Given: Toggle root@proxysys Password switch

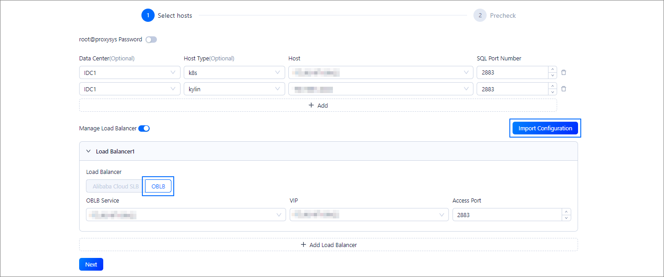Looking at the screenshot, I should pos(151,40).
